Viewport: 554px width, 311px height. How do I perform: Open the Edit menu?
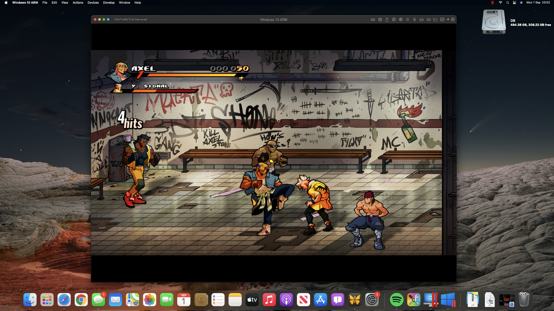54,3
